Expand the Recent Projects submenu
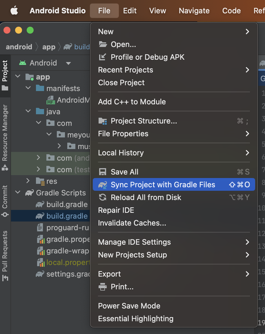The height and width of the screenshot is (334, 265). click(x=126, y=70)
